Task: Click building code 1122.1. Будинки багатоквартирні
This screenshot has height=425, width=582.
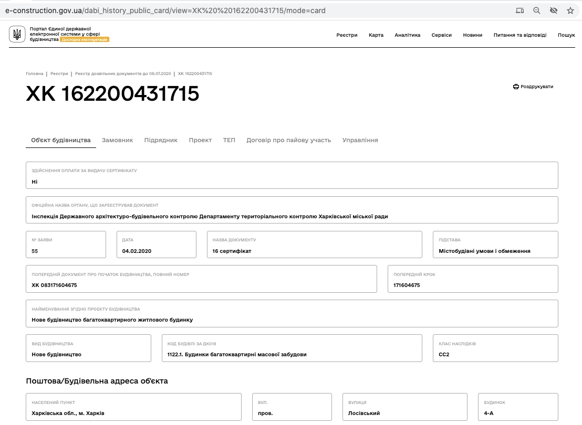Action: coord(237,354)
